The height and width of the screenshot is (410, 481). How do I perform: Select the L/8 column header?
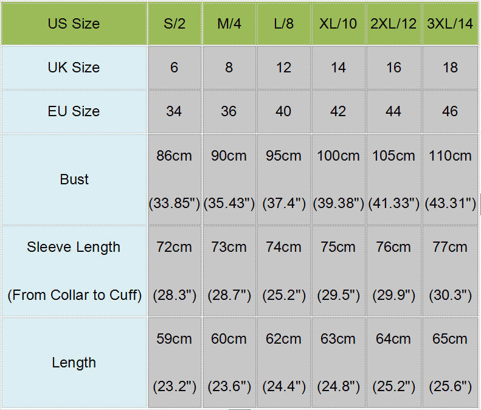pyautogui.click(x=283, y=24)
